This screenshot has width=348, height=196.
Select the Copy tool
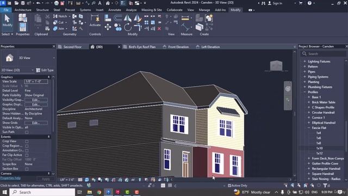coord(118,27)
